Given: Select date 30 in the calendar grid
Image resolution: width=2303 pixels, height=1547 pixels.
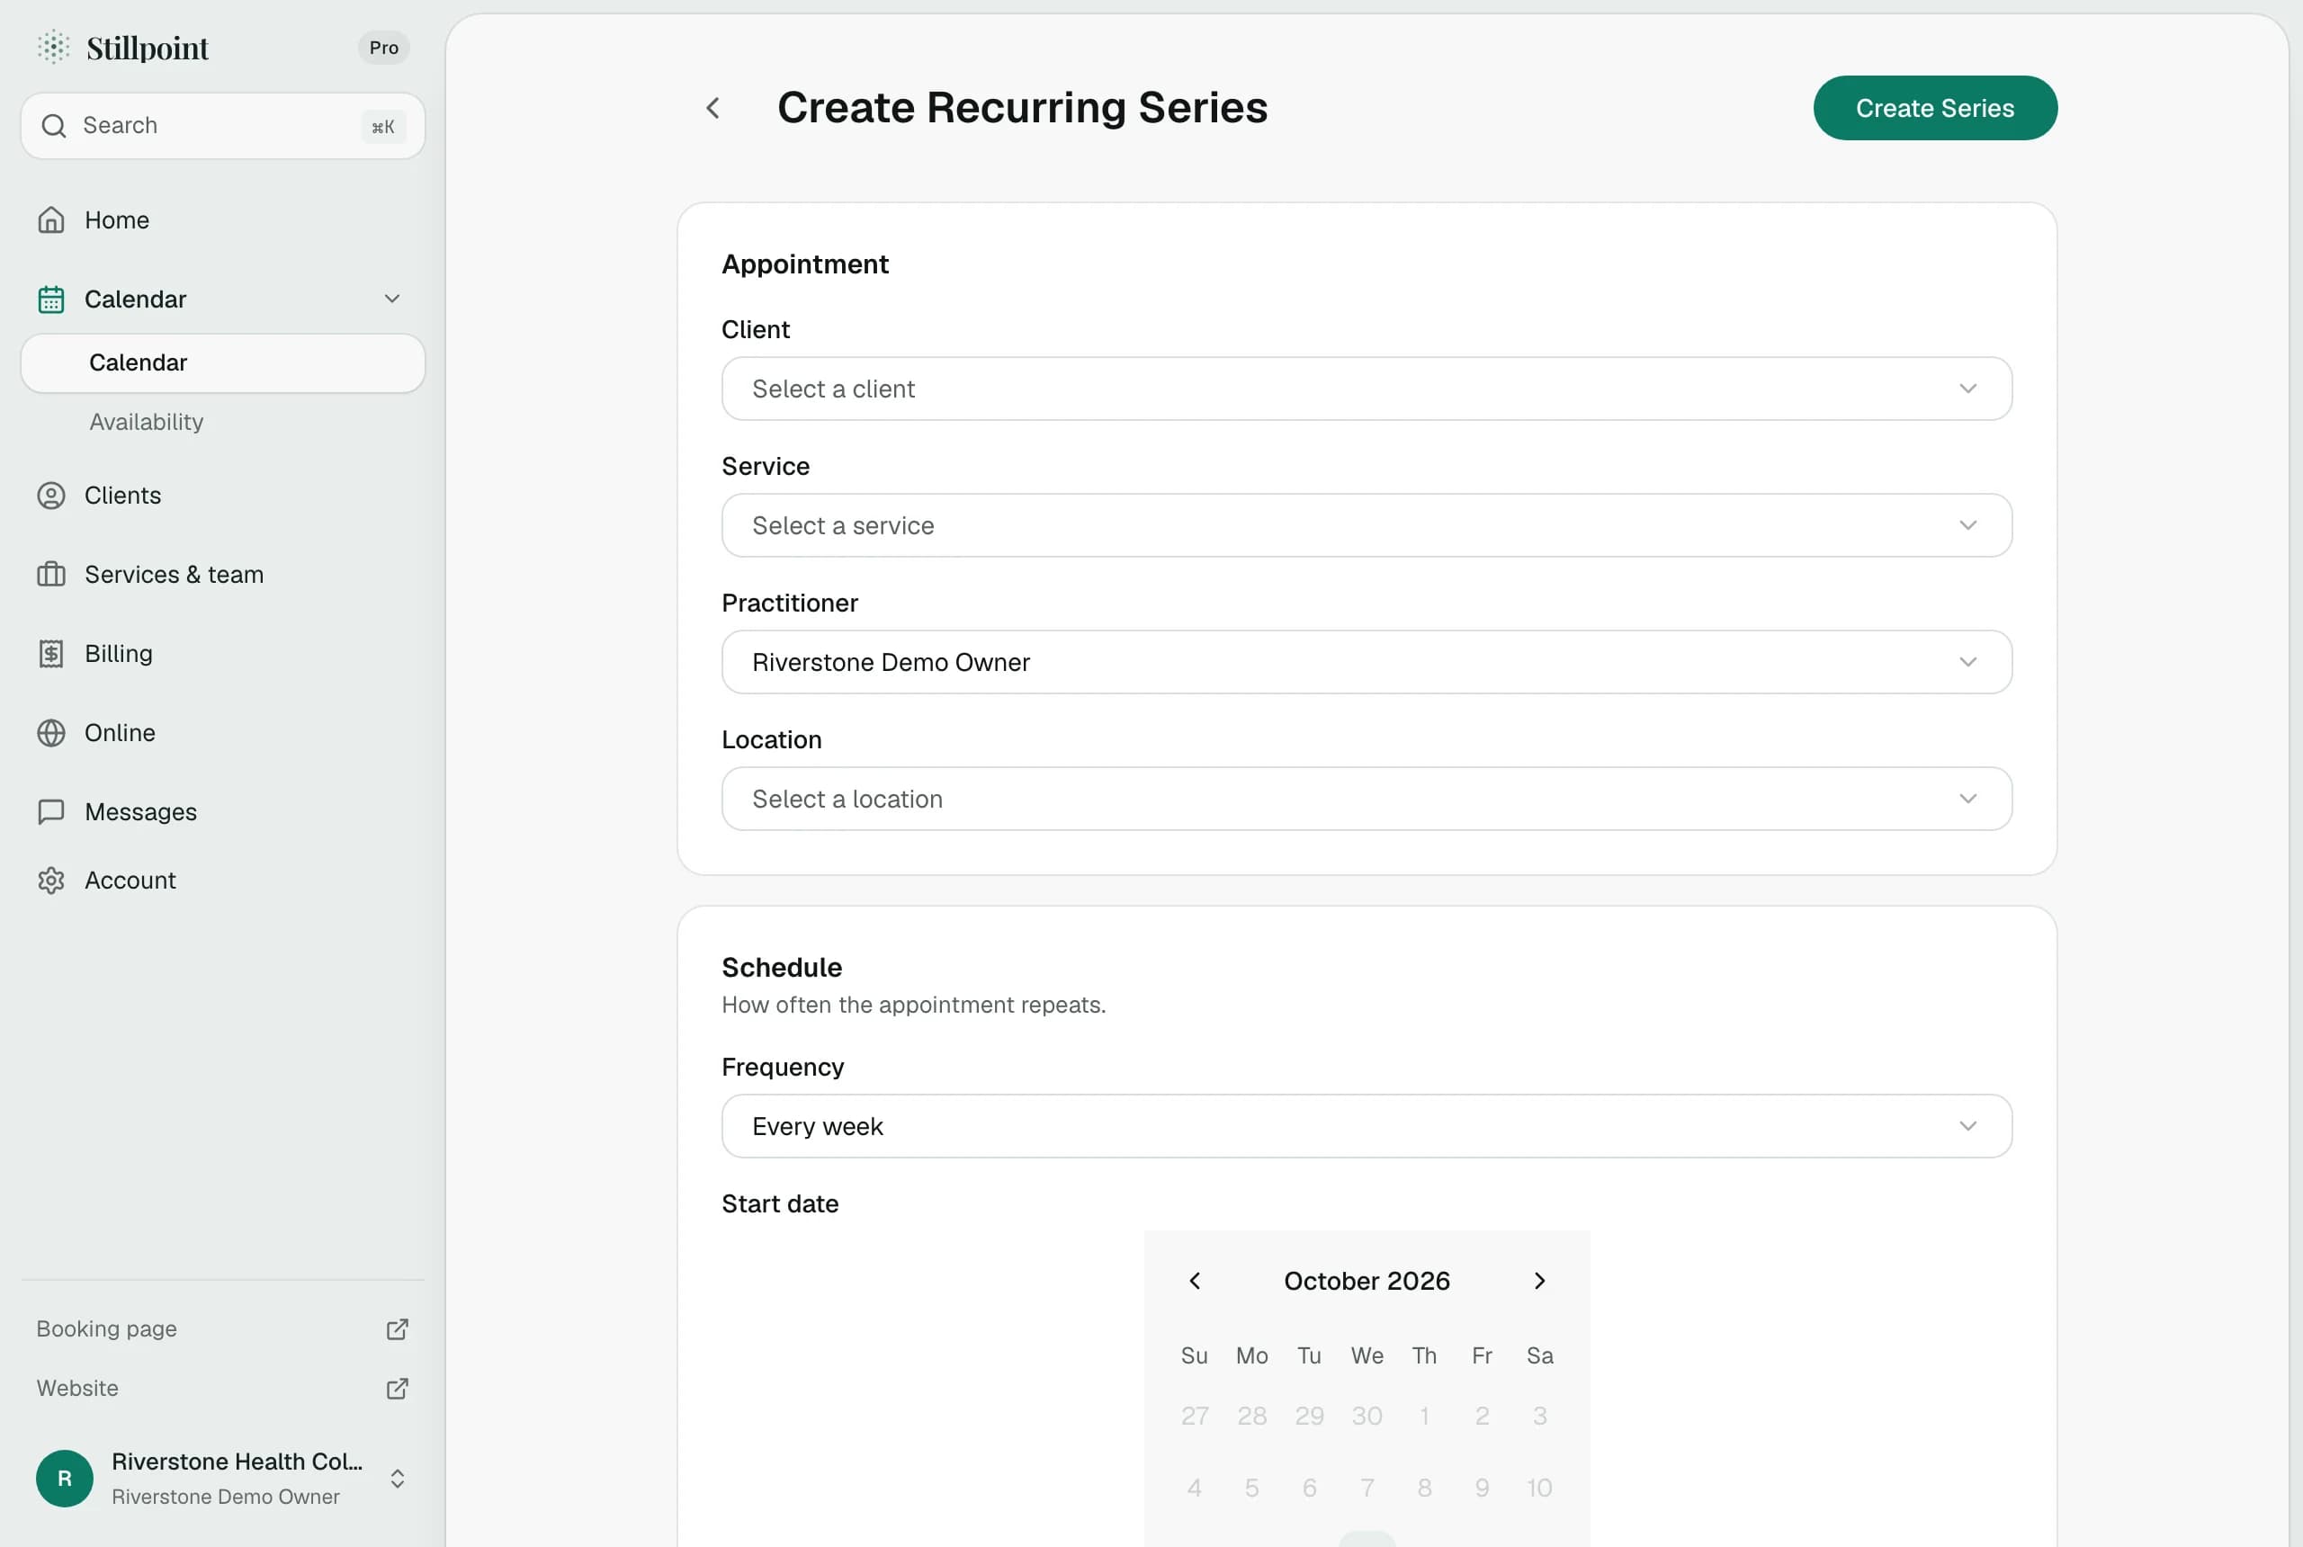Looking at the screenshot, I should click(1367, 1416).
